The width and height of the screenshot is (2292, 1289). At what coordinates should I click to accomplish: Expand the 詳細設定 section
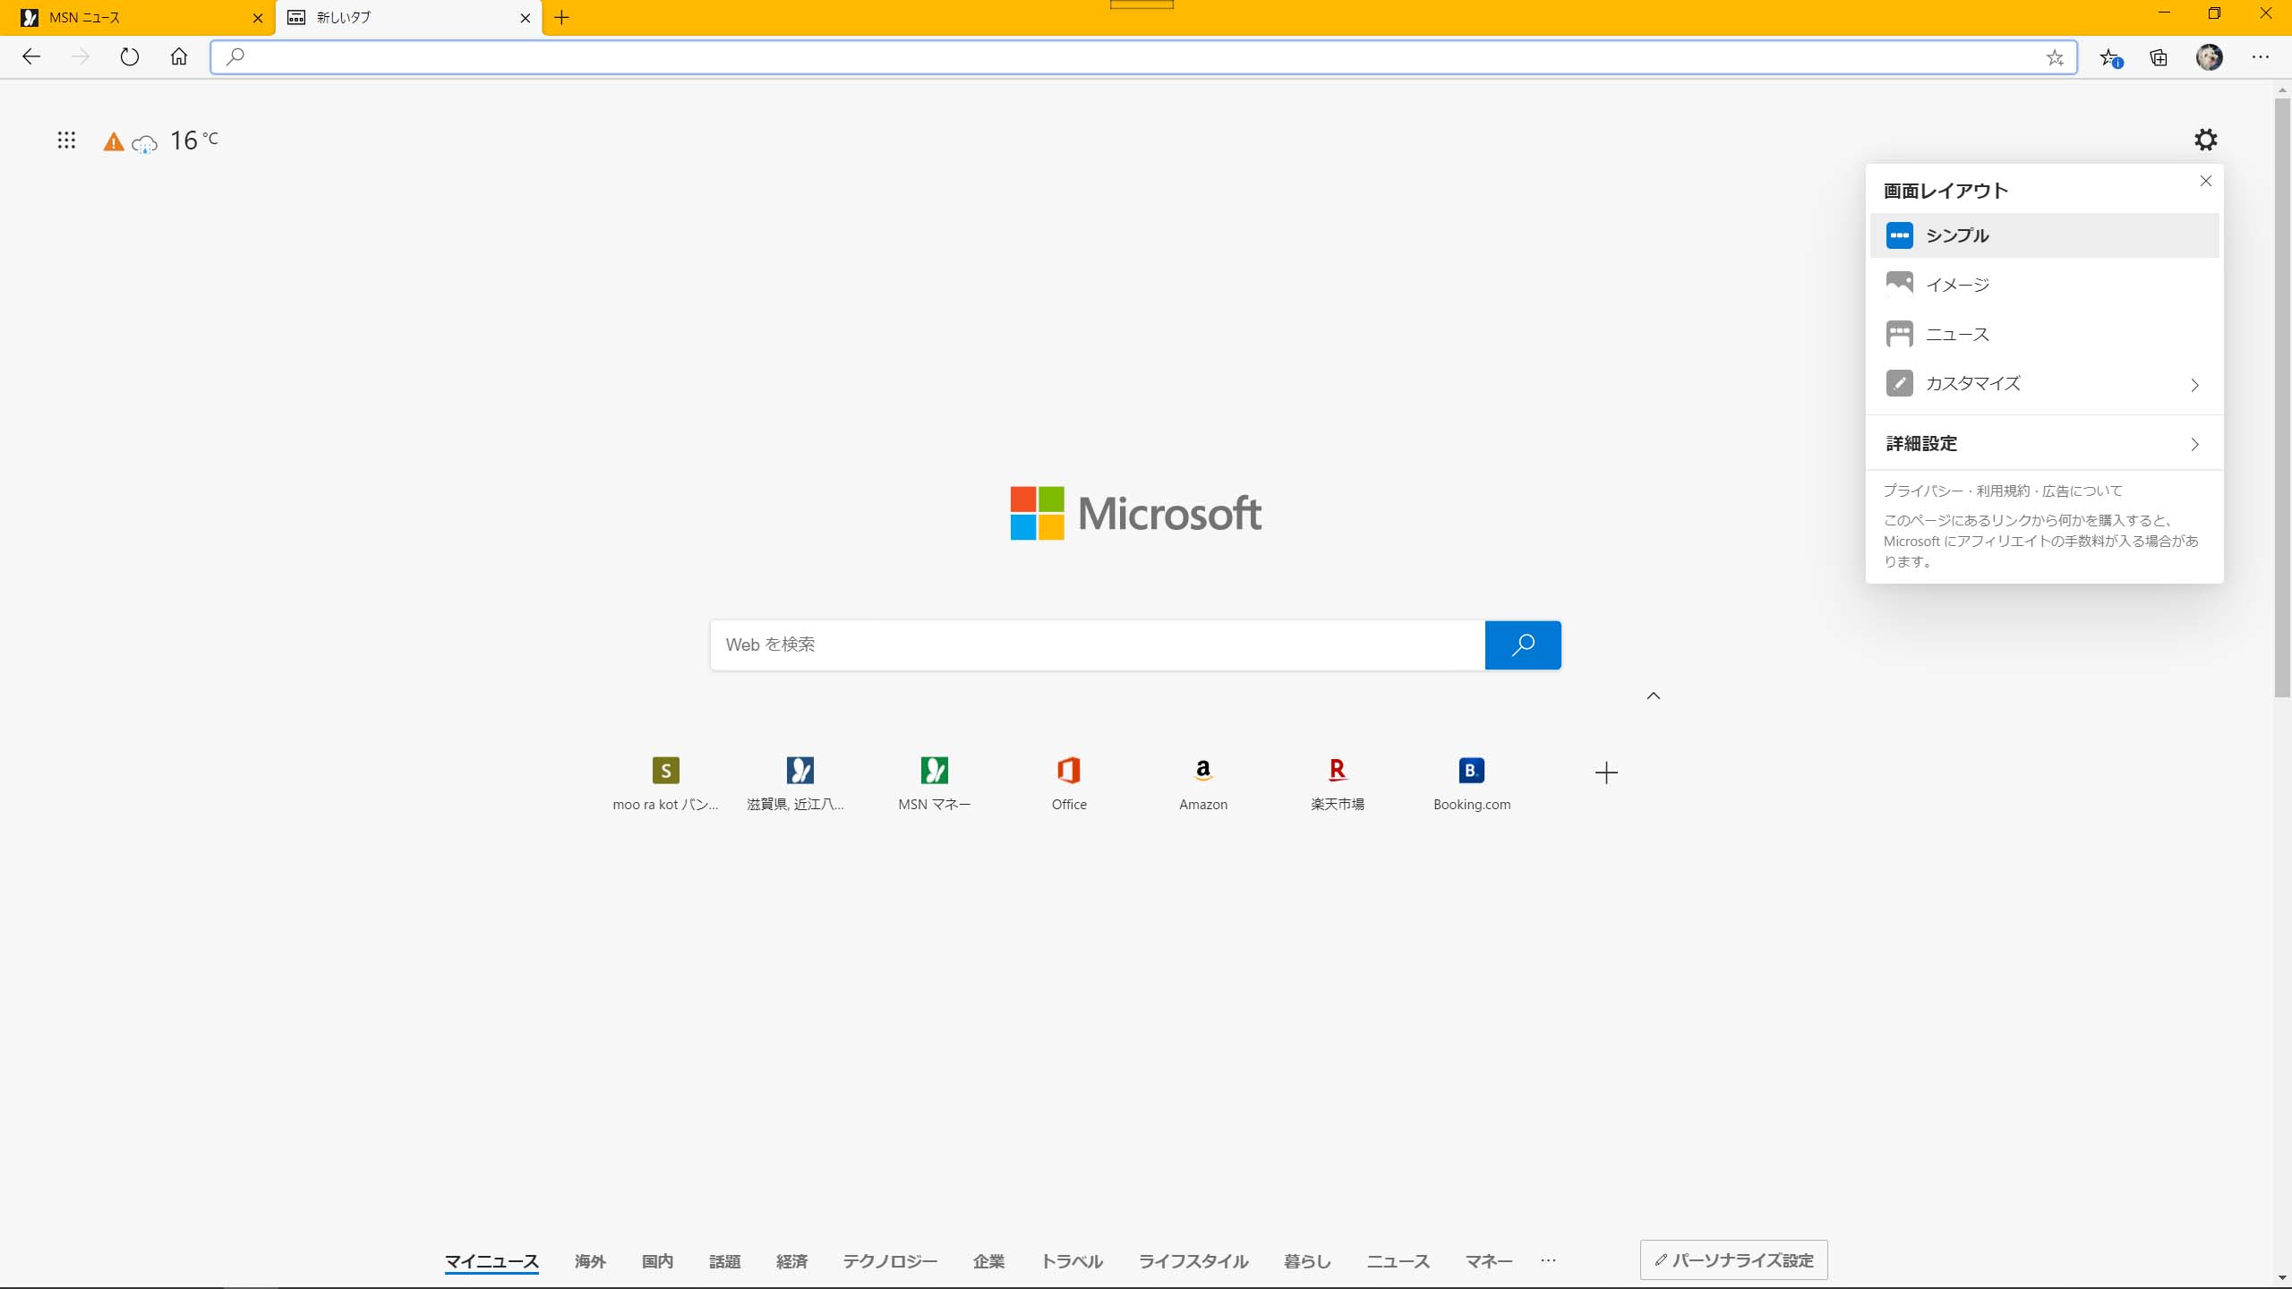tap(2045, 444)
